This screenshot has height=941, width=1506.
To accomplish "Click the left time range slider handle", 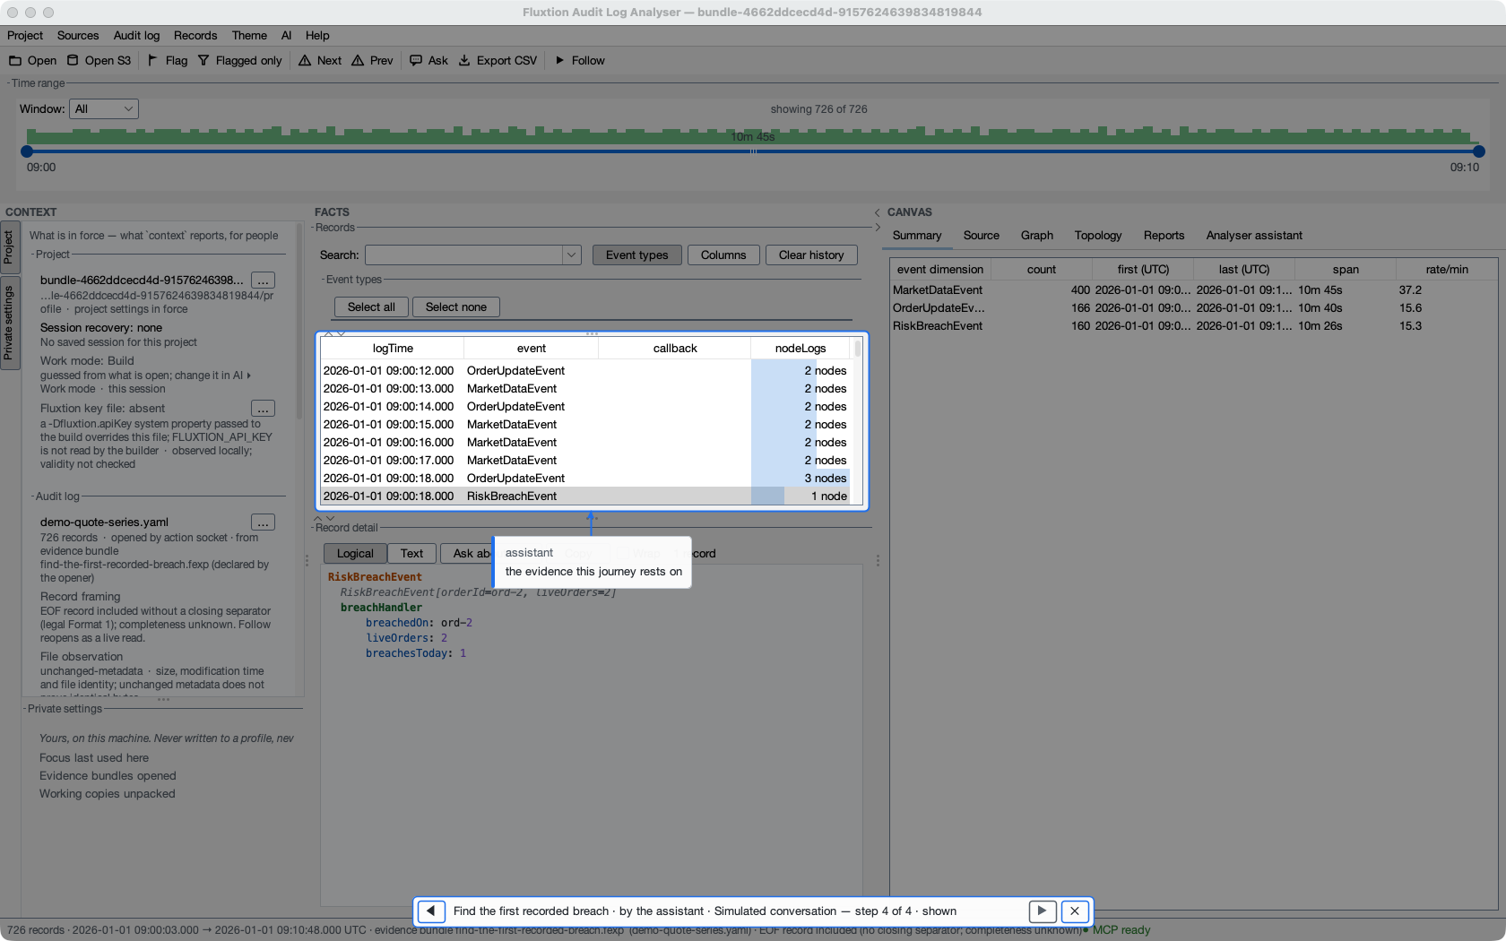I will pos(27,151).
